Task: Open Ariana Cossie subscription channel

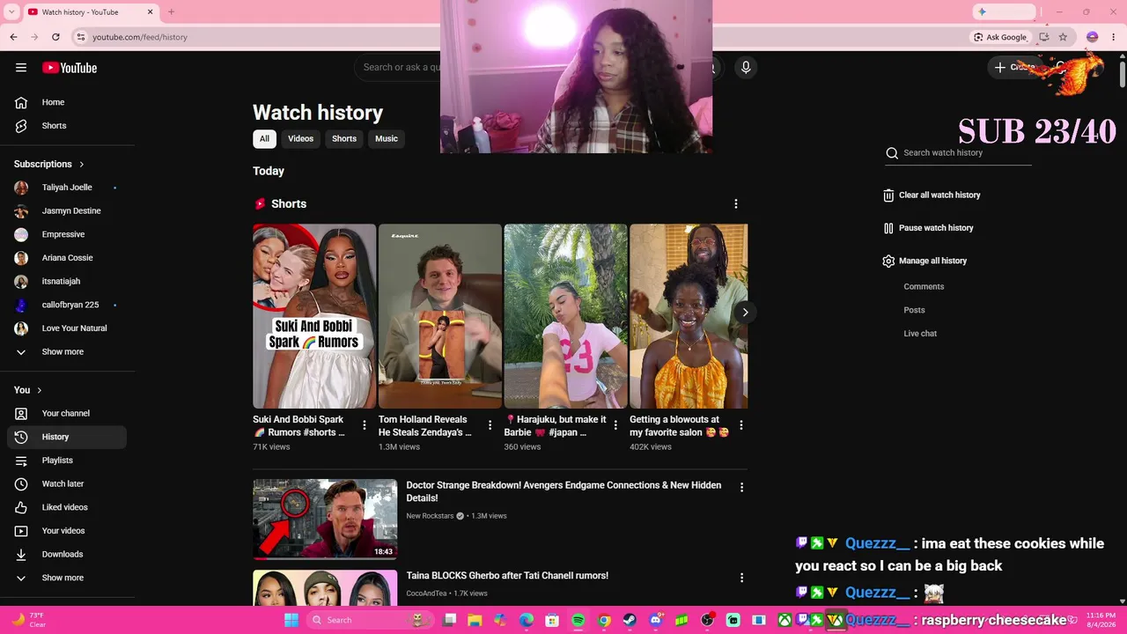Action: pyautogui.click(x=67, y=258)
